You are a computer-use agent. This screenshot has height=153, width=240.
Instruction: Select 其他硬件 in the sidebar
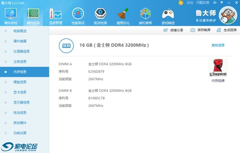[x=25, y=123]
